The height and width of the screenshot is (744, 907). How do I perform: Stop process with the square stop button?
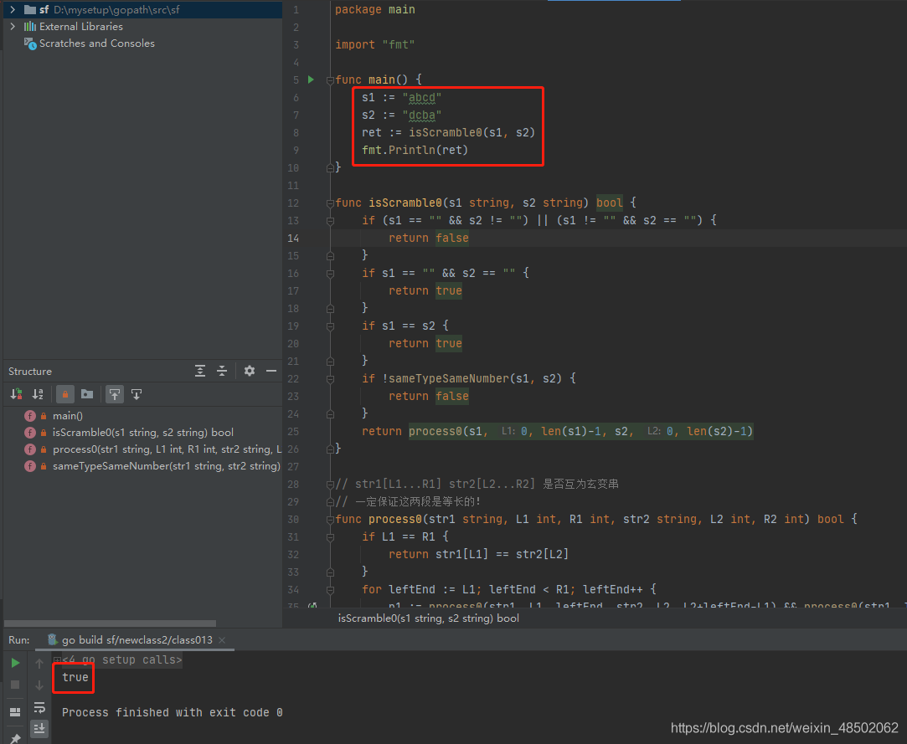16,685
